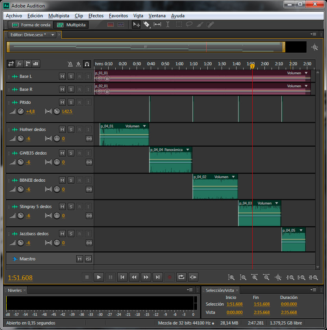Open the Editor Drive.sesx dropdown
The image size is (327, 330).
pos(53,35)
